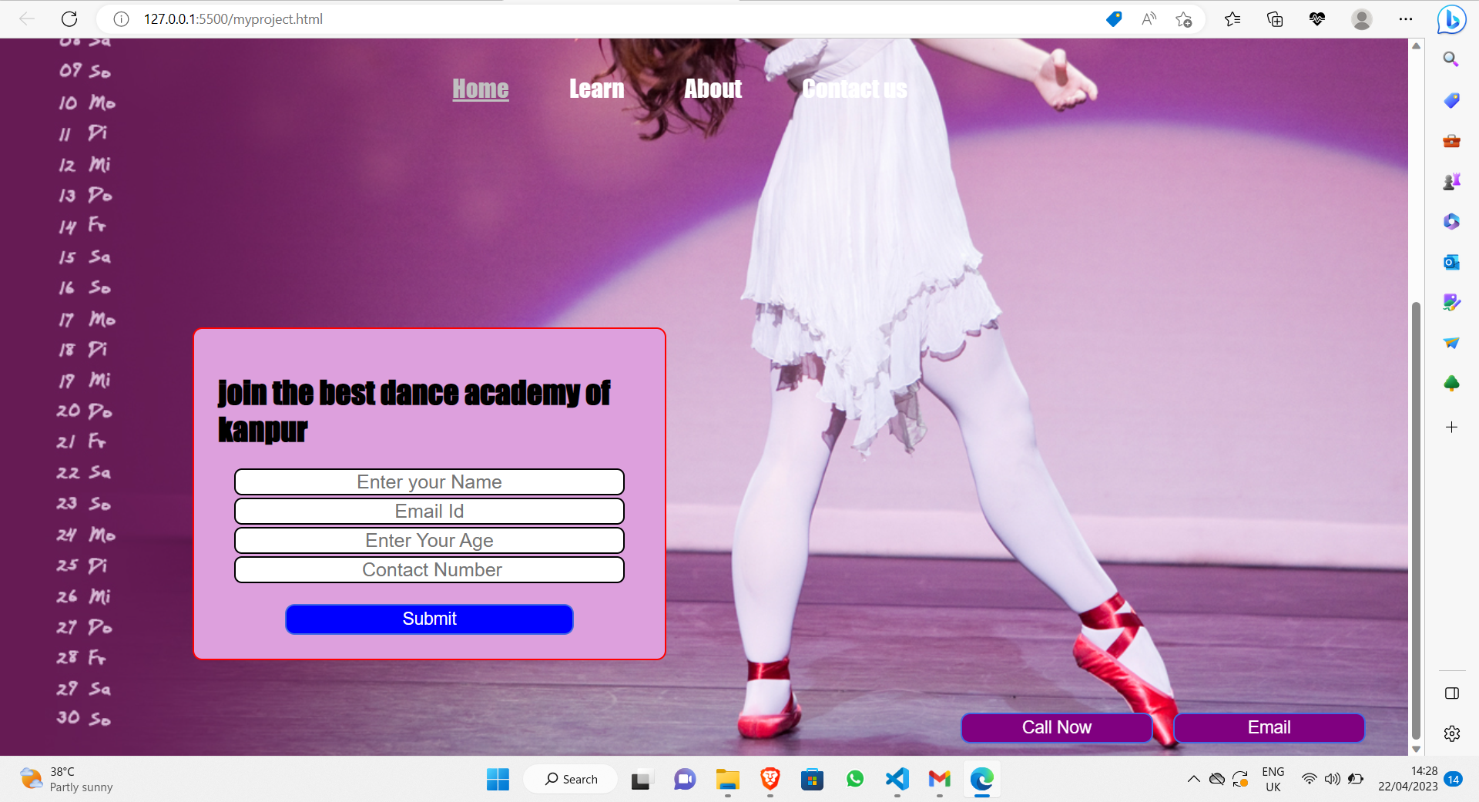Screen dimensions: 1479x802
Task: Open sidebar Games chess icon
Action: coord(1451,182)
